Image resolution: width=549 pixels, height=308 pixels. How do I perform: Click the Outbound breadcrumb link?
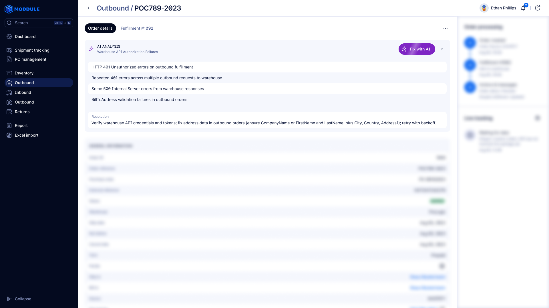tap(113, 8)
